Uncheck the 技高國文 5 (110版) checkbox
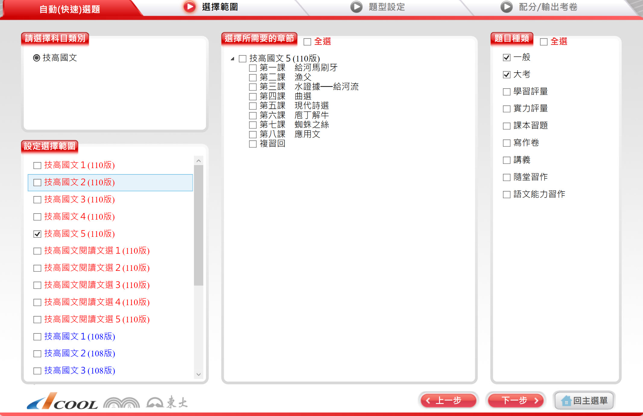This screenshot has height=416, width=643. (x=37, y=234)
